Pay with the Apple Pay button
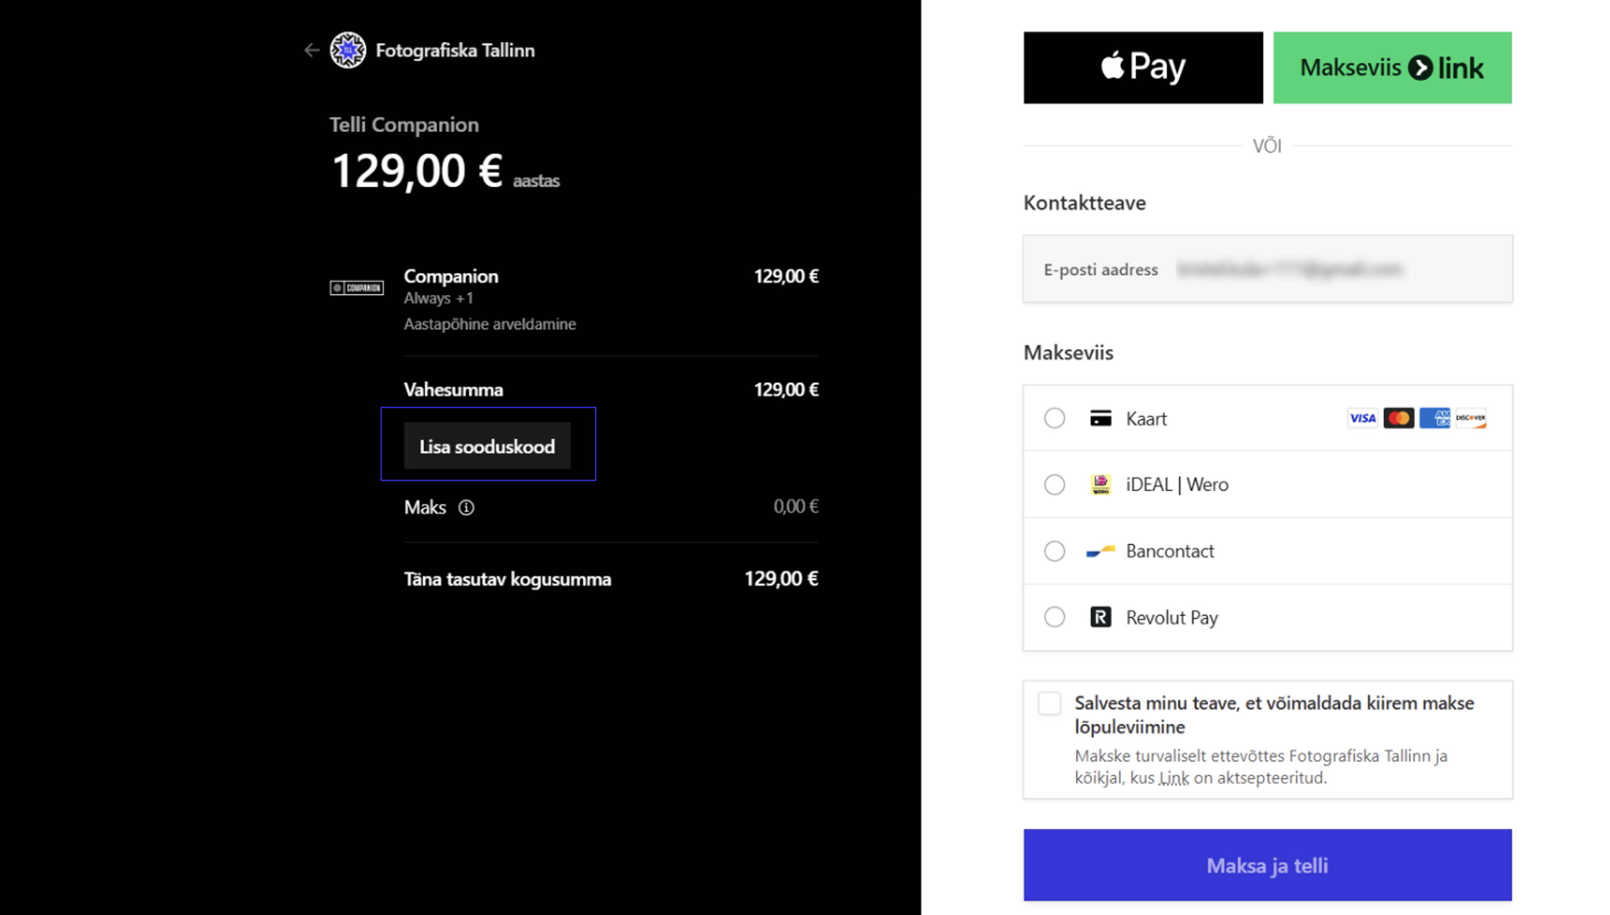 tap(1143, 68)
